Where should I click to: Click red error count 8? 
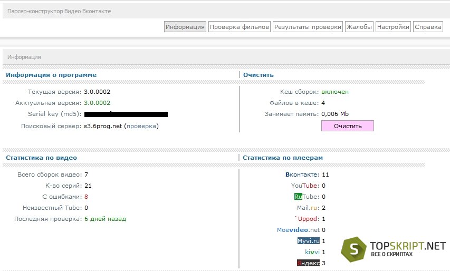86,197
